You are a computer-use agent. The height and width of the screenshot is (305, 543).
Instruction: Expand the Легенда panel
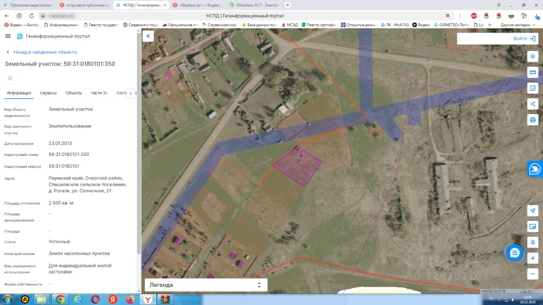(x=206, y=285)
